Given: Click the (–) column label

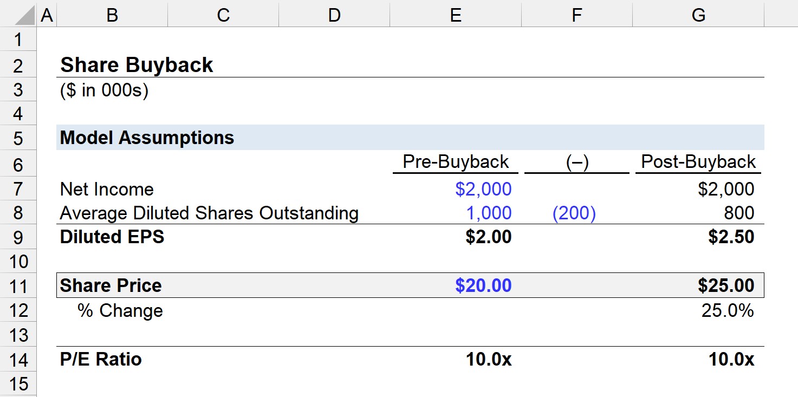Looking at the screenshot, I should tap(576, 162).
